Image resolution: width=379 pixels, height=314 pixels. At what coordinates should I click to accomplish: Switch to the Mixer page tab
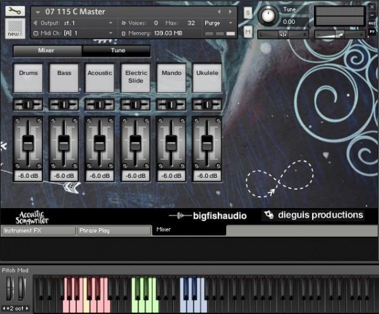[x=47, y=50]
